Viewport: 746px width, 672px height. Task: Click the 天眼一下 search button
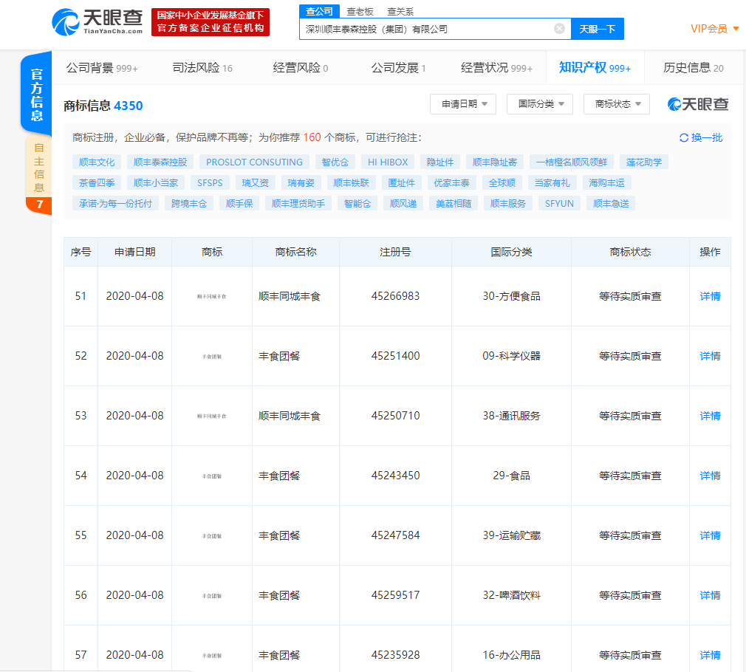pyautogui.click(x=597, y=29)
